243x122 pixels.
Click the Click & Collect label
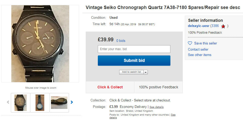110,87
